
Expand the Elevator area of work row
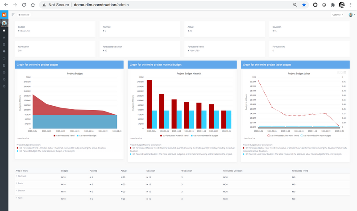(x=21, y=191)
